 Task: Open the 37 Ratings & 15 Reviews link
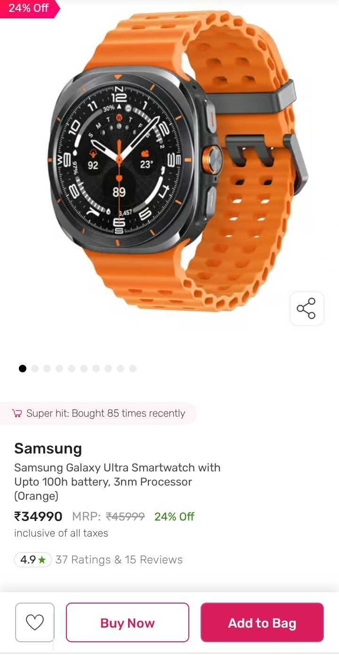[119, 560]
